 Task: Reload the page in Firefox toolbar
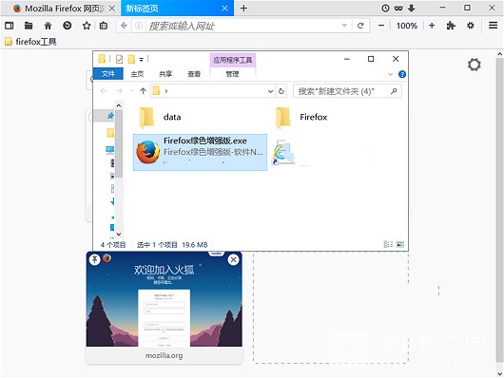point(360,26)
